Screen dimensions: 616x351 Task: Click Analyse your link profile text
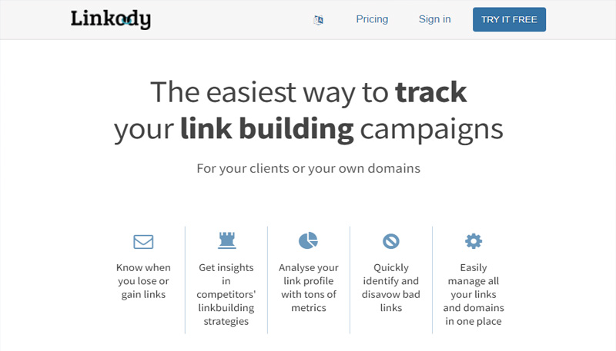click(x=309, y=287)
